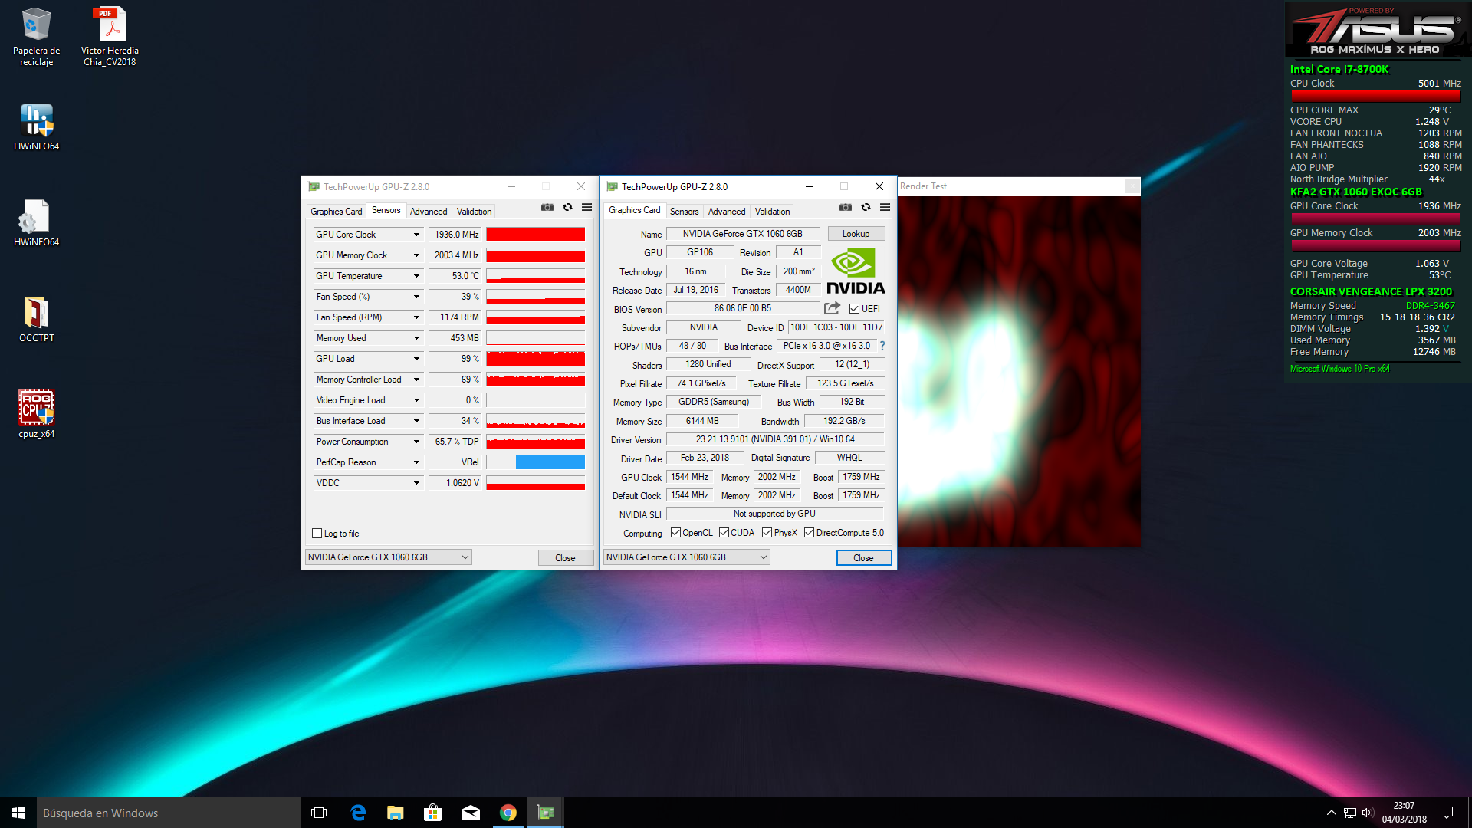1472x828 pixels.
Task: Switch to Sensors tab in Graphics Card GPU-Z window
Action: coord(684,212)
